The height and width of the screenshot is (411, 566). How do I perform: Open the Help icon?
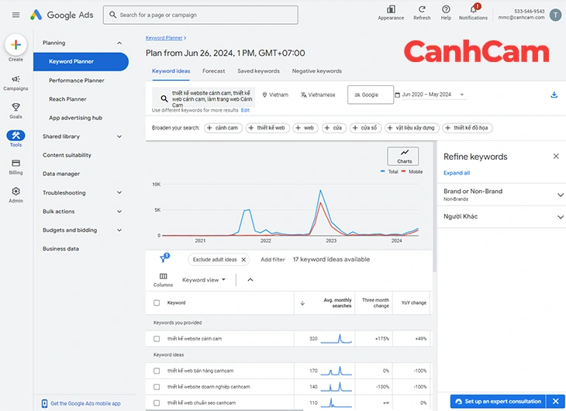pyautogui.click(x=446, y=12)
